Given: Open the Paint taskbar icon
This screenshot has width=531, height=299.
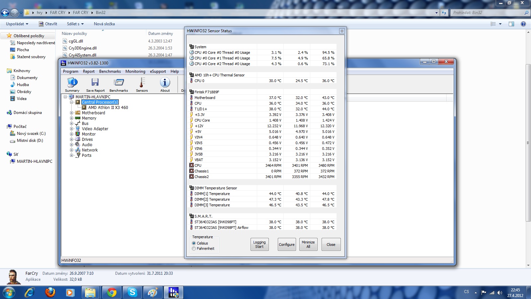Looking at the screenshot, I should (x=153, y=292).
